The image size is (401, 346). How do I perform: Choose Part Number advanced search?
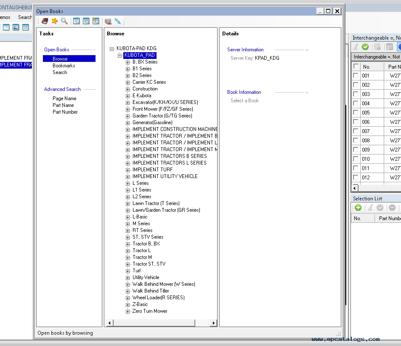65,112
